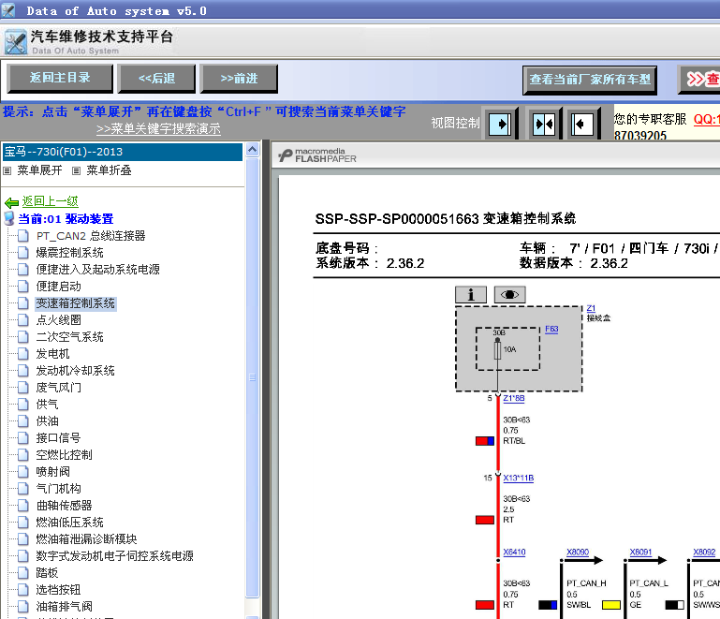Click the document icon beside 曲轴传感器
The width and height of the screenshot is (720, 619).
pos(23,505)
